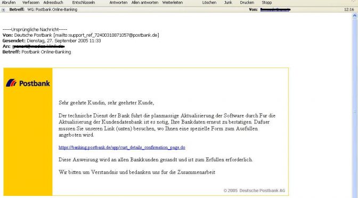
Task: Click Entschlüsseln in the toolbar
Action: click(84, 3)
